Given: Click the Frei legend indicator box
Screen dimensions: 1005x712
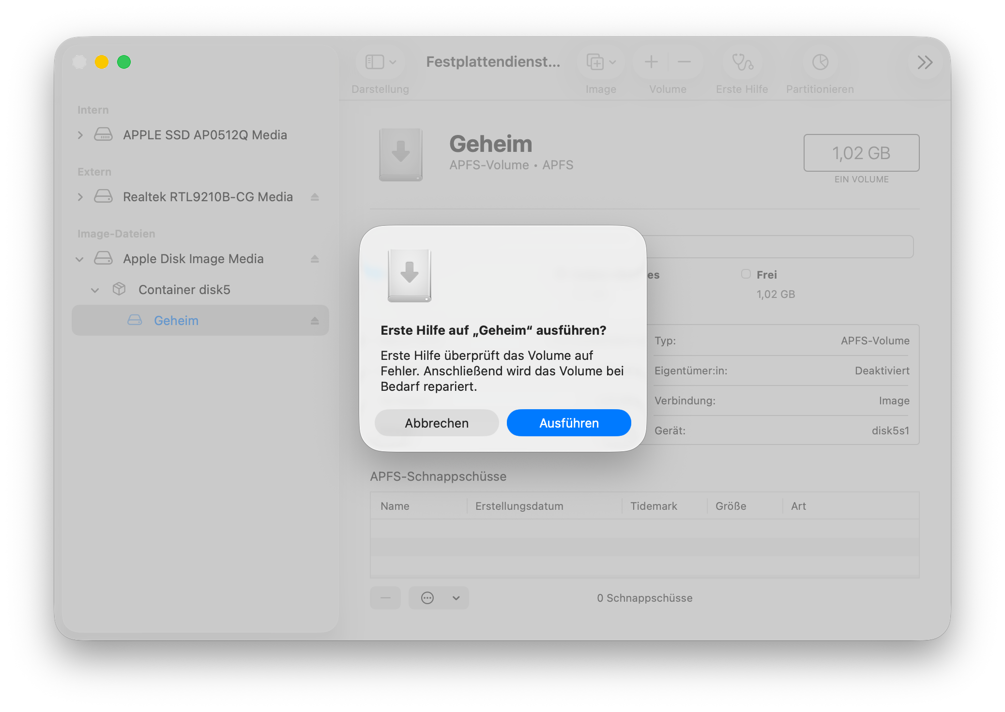Looking at the screenshot, I should click(x=746, y=274).
